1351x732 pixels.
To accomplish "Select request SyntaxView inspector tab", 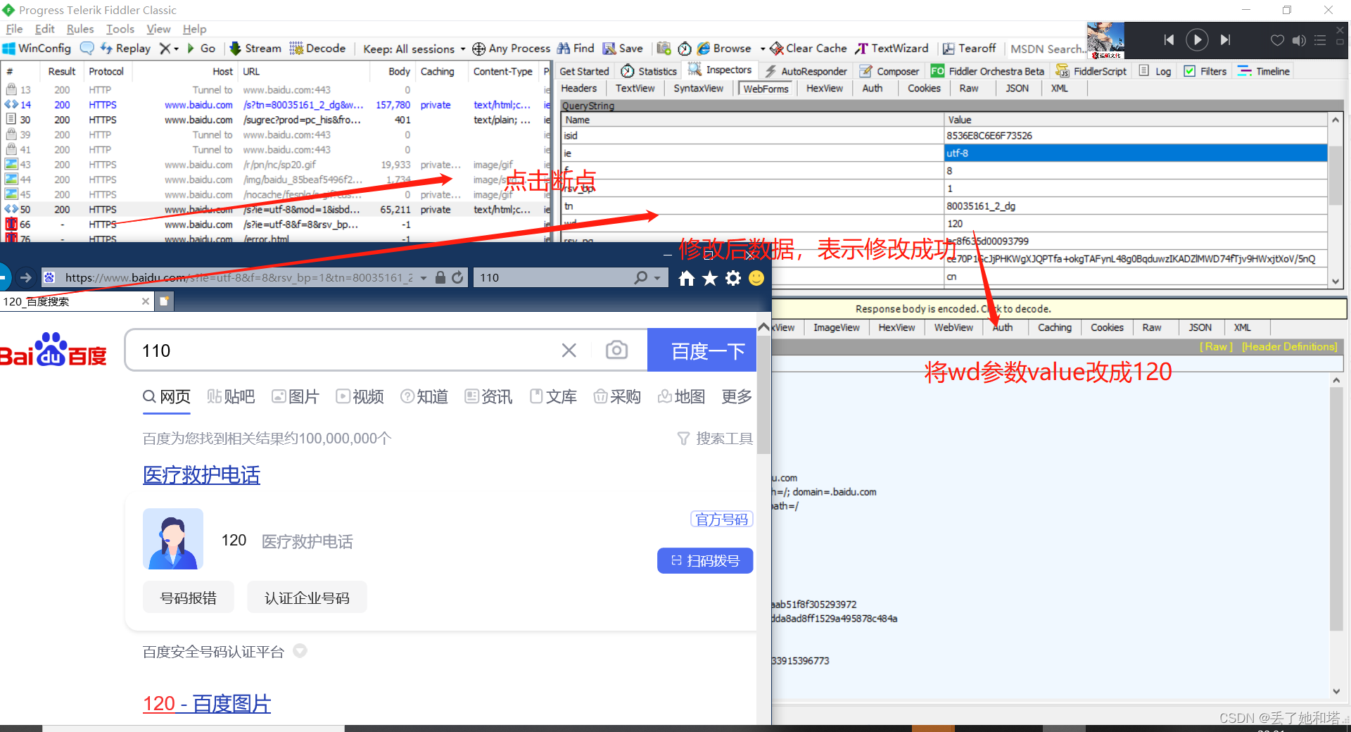I will [698, 88].
